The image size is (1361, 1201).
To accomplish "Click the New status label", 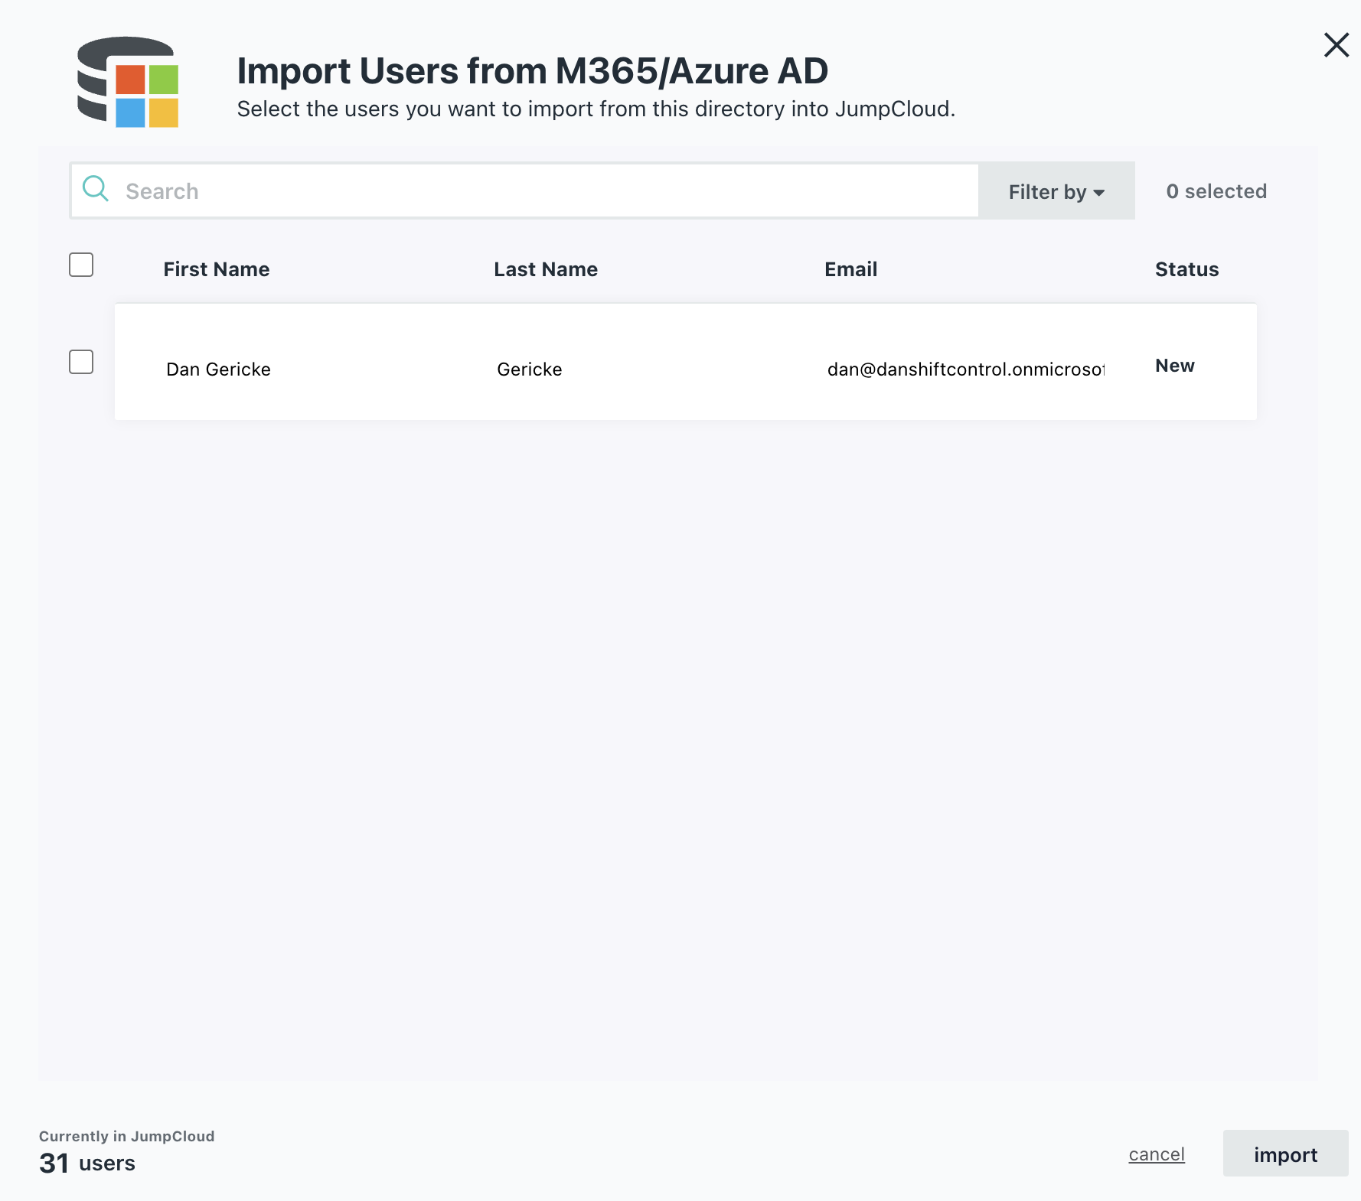I will (x=1175, y=366).
